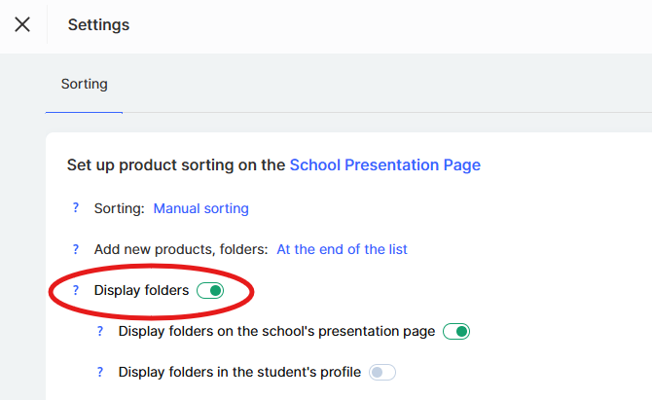Enable Display folders in student's profile toggle
This screenshot has width=652, height=400.
coord(382,372)
